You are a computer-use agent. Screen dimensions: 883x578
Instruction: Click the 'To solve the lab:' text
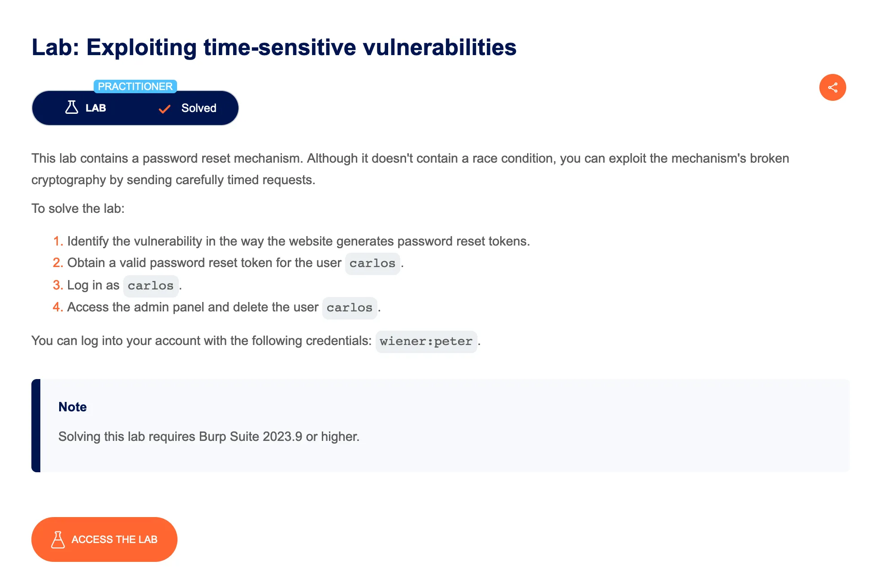78,209
